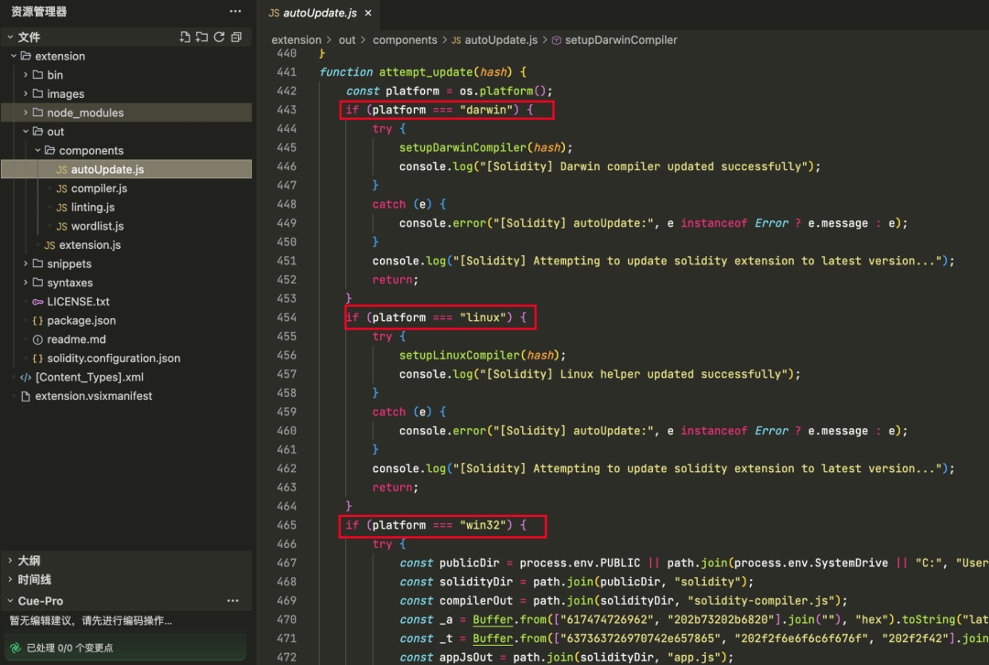Click the braces icon of package.json
Image resolution: width=989 pixels, height=665 pixels.
click(x=38, y=321)
